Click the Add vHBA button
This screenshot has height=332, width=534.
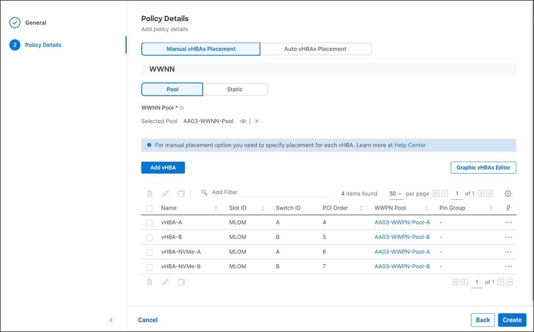163,167
